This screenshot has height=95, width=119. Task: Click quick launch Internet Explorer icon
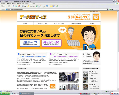[x=12, y=94]
